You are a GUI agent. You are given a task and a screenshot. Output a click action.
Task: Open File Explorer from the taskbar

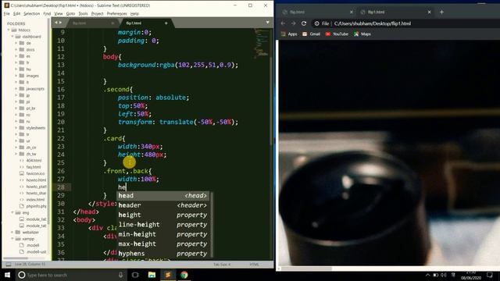[x=152, y=275]
